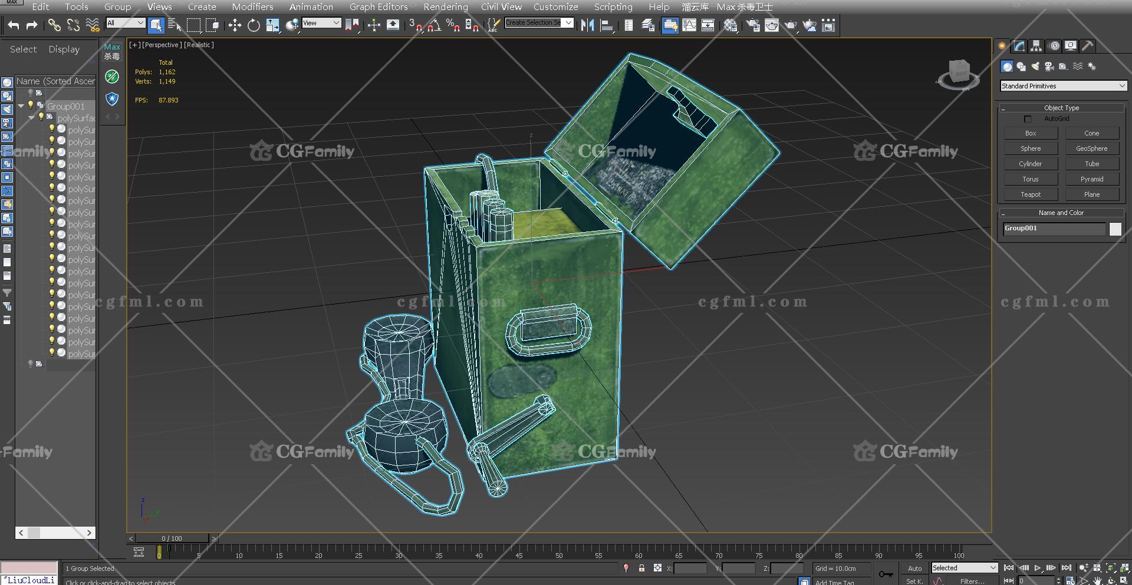Click the Group001 object name field
Image resolution: width=1132 pixels, height=585 pixels.
point(1054,229)
